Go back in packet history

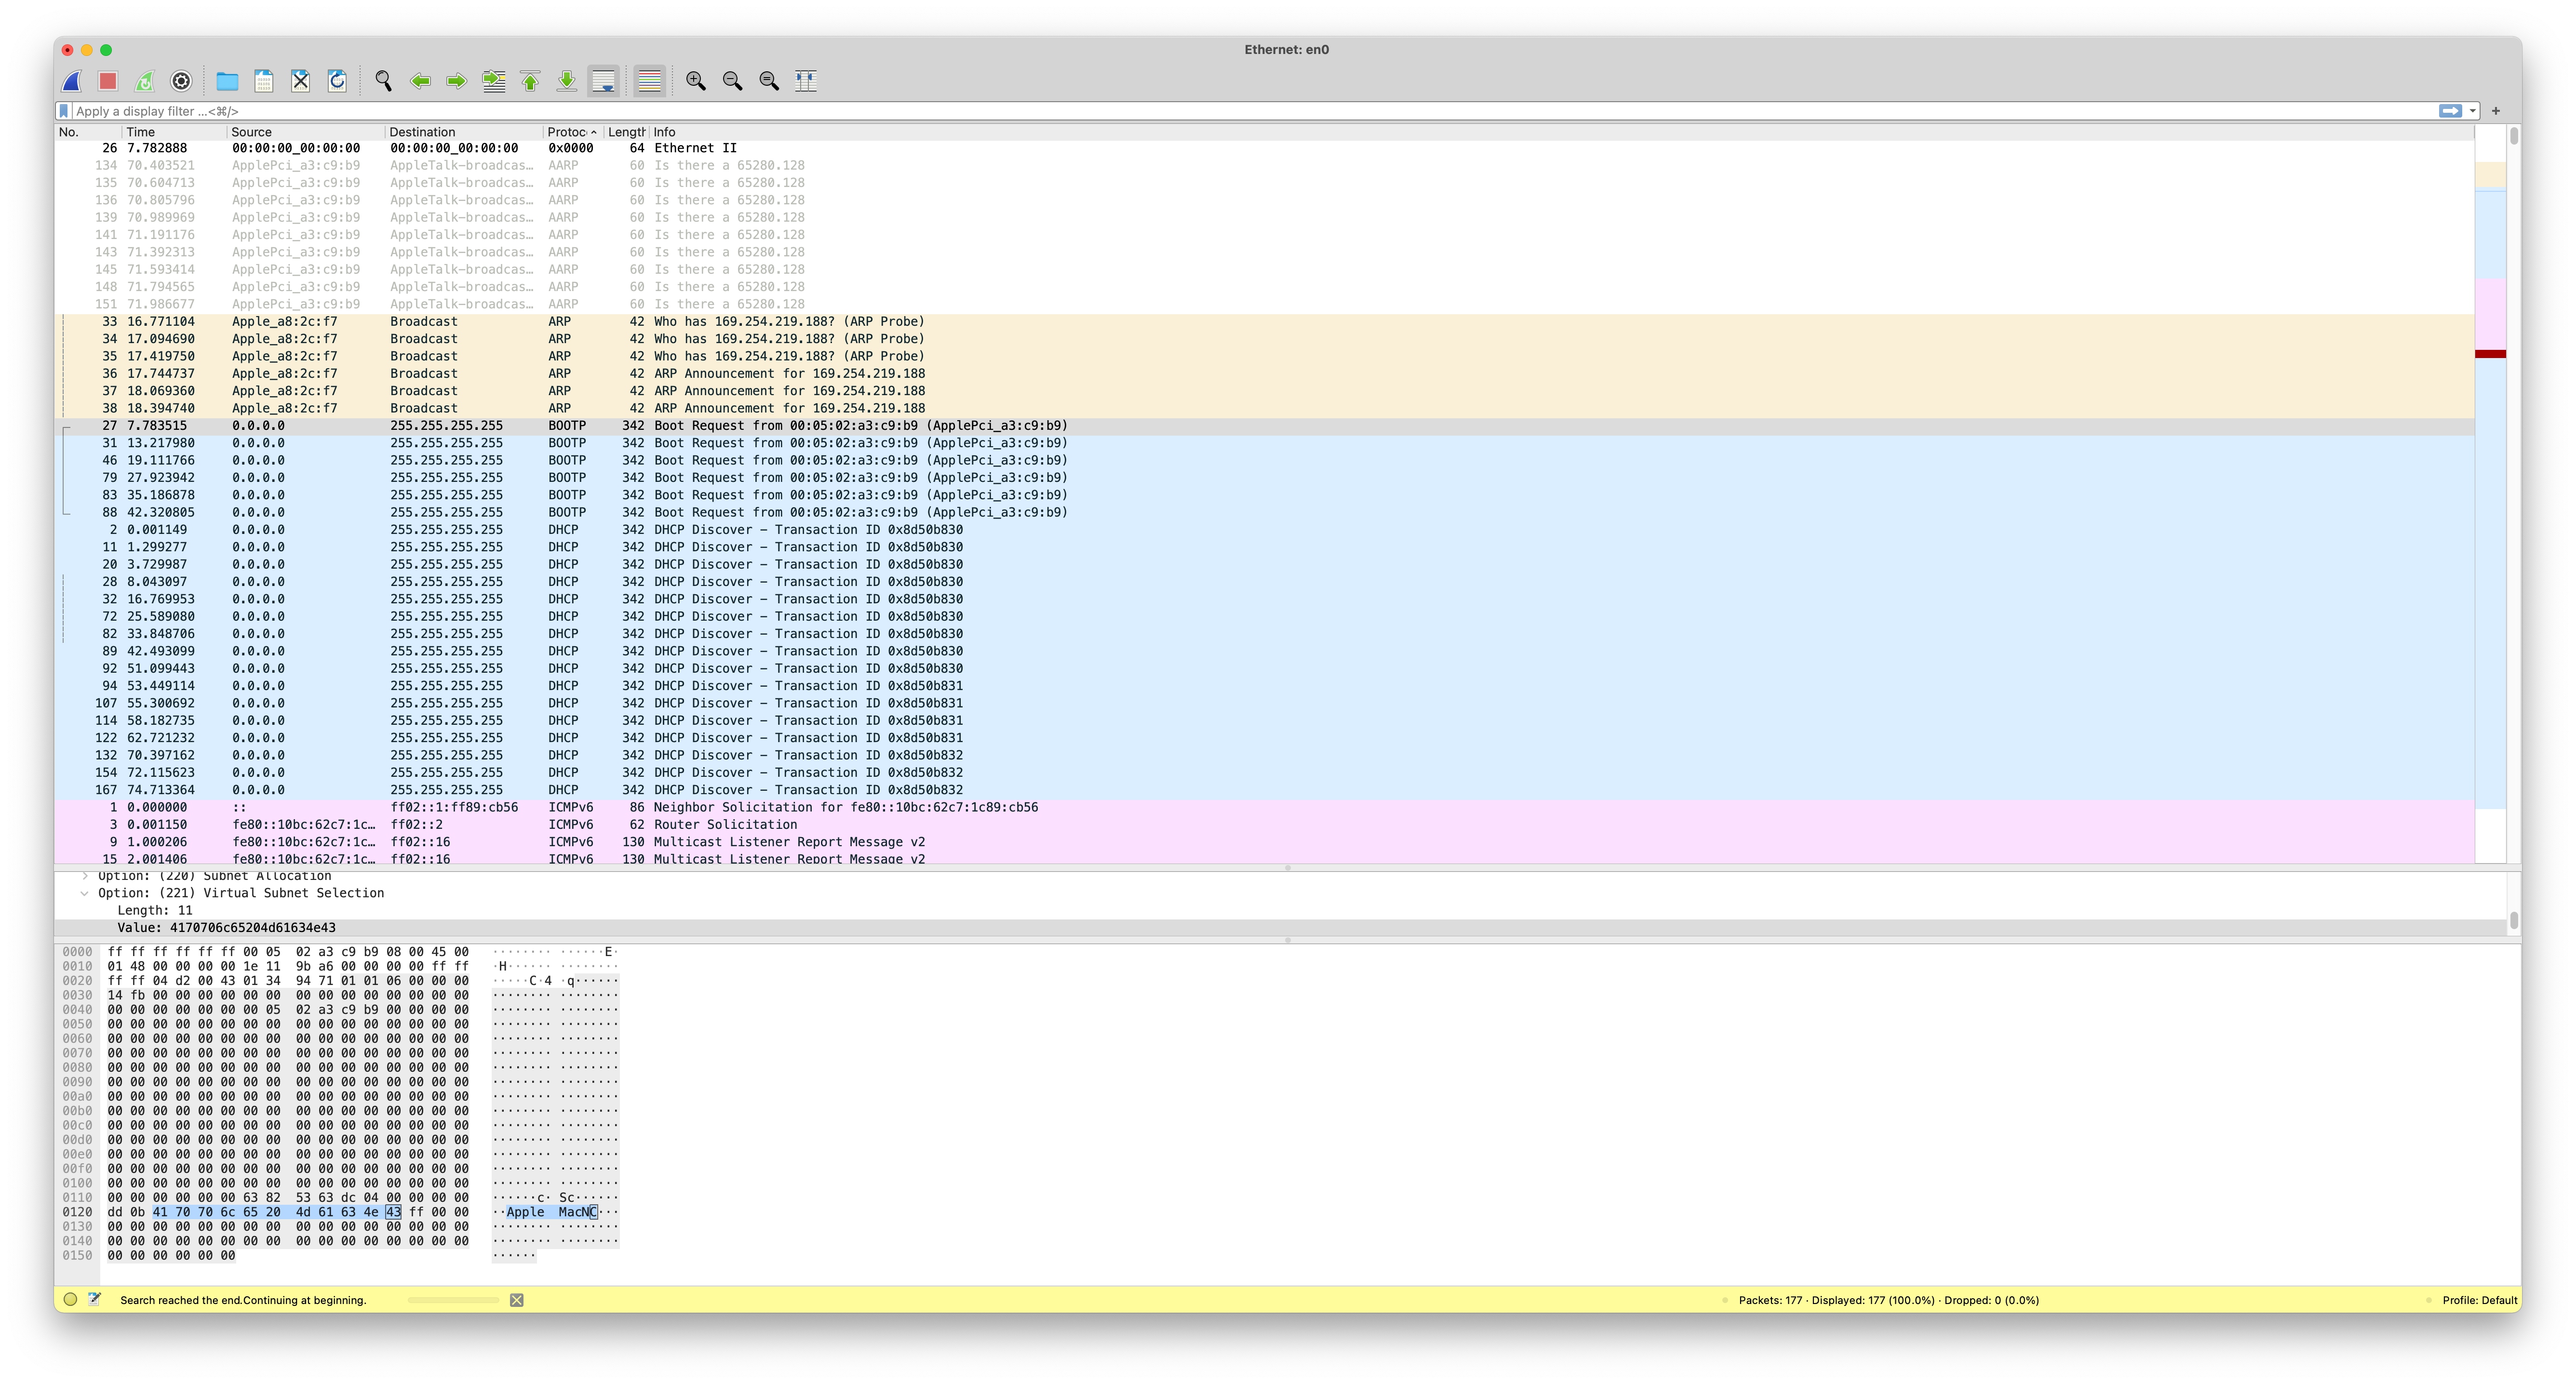[x=420, y=81]
